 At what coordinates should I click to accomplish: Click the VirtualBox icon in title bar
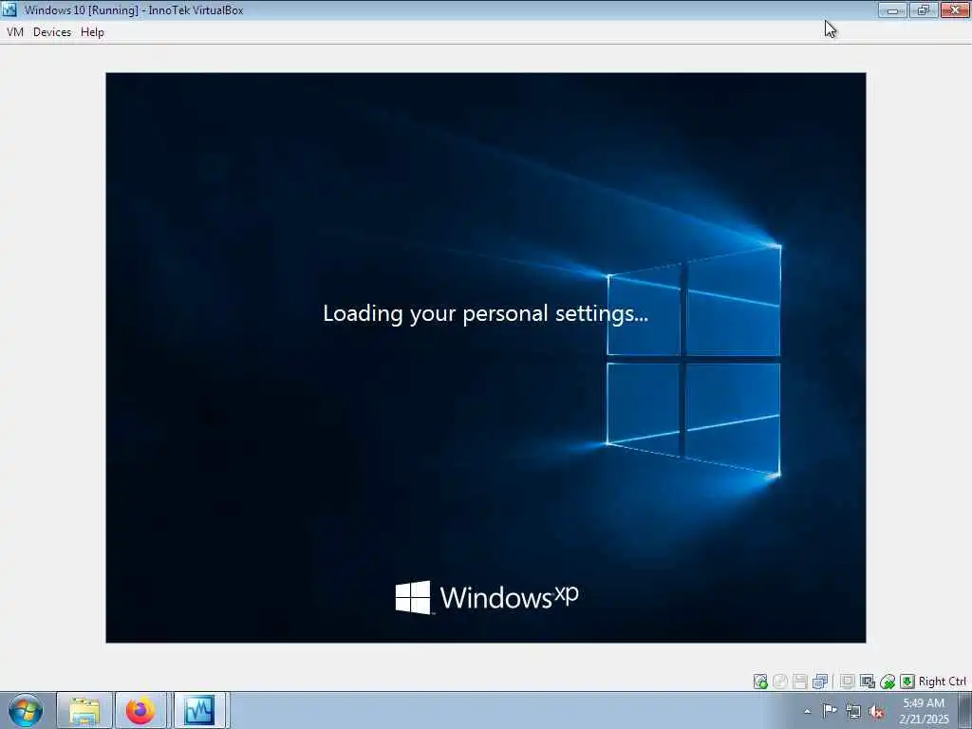[x=9, y=9]
